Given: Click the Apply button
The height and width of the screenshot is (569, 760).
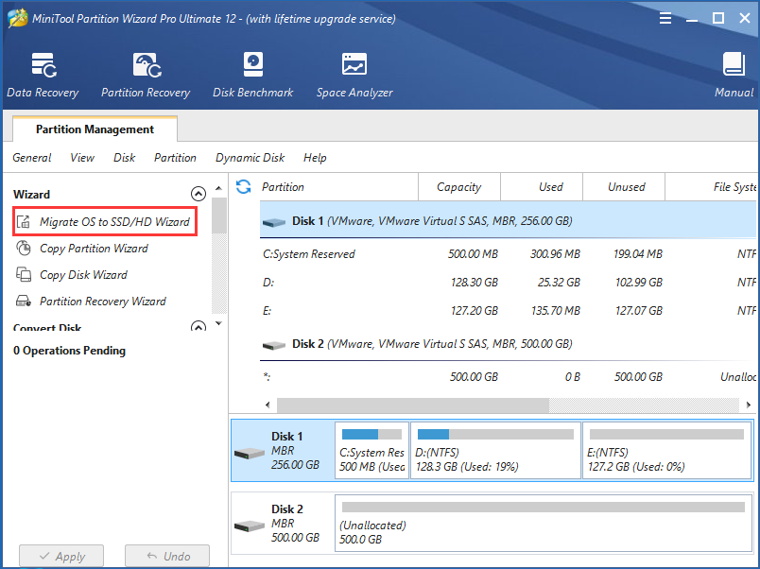Looking at the screenshot, I should (x=61, y=556).
